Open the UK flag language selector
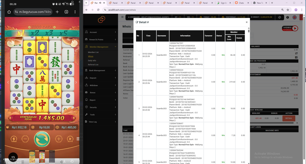 [x=294, y=17]
